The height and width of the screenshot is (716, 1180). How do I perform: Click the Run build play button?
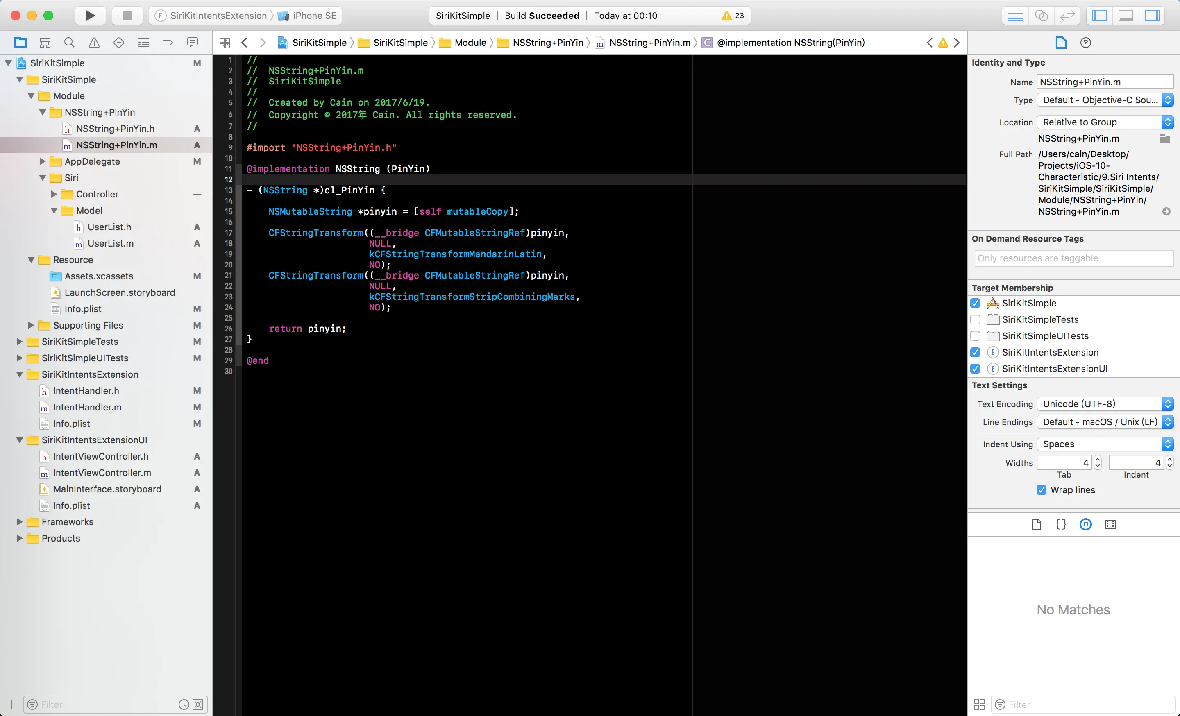[x=90, y=15]
